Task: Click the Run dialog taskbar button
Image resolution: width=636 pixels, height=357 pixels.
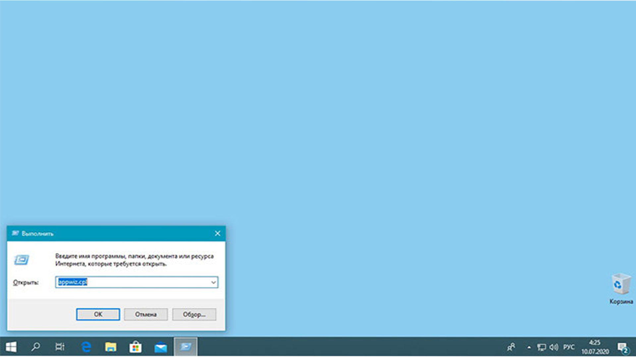Action: 185,347
